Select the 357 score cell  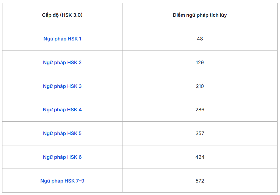pos(200,134)
